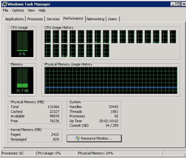Switch to the Networking tab
186x158 pixels.
[95, 19]
